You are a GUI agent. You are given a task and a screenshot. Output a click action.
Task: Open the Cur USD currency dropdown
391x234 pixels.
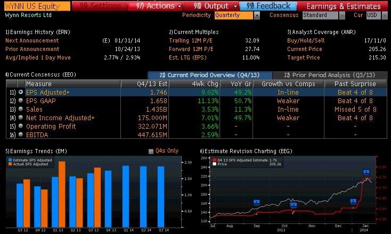pos(384,15)
